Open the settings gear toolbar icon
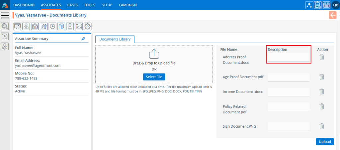Viewport: 340px width, 150px height. tap(87, 26)
